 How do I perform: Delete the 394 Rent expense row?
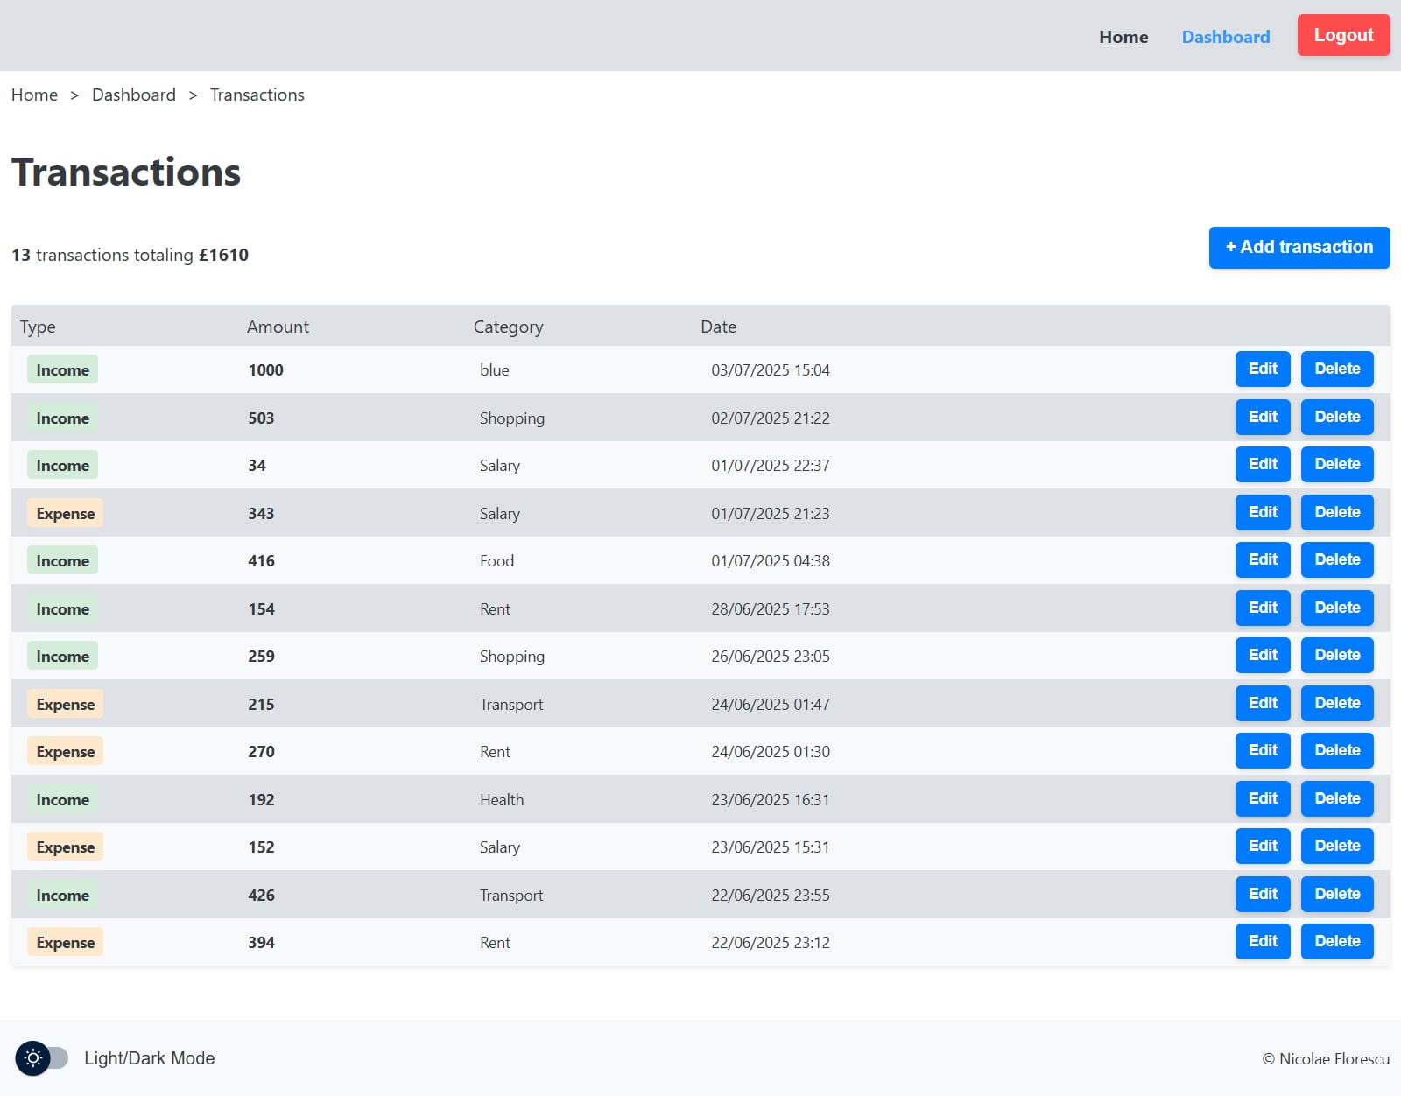tap(1336, 942)
